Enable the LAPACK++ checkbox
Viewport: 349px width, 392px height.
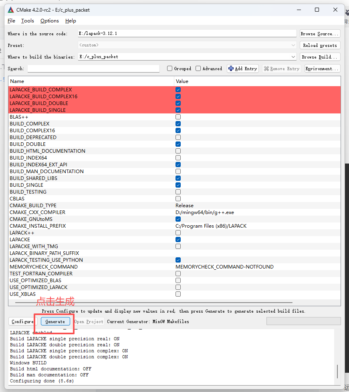(178, 233)
